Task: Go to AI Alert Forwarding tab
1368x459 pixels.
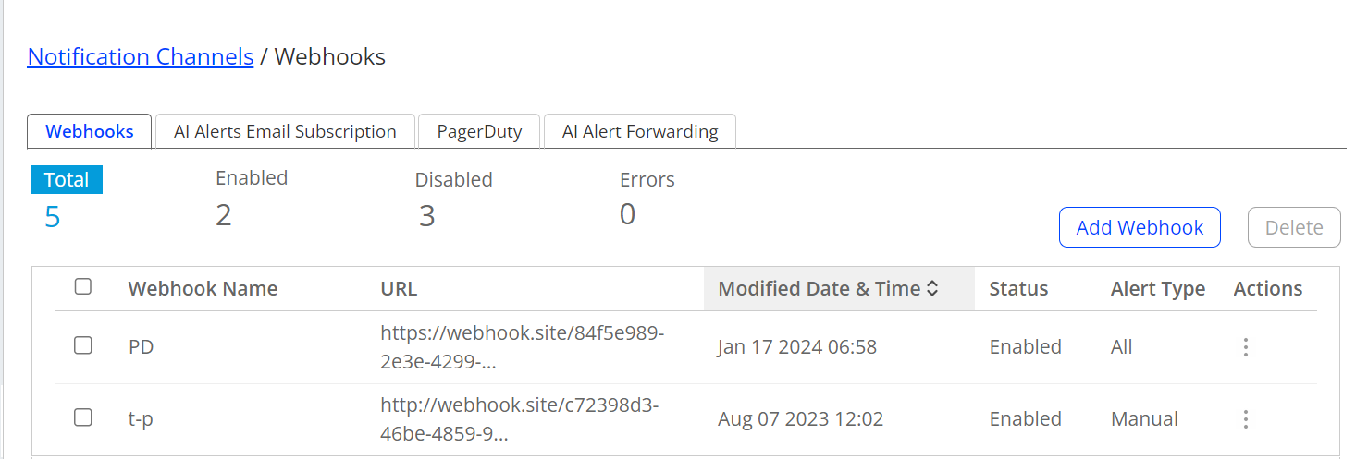Action: 639,131
